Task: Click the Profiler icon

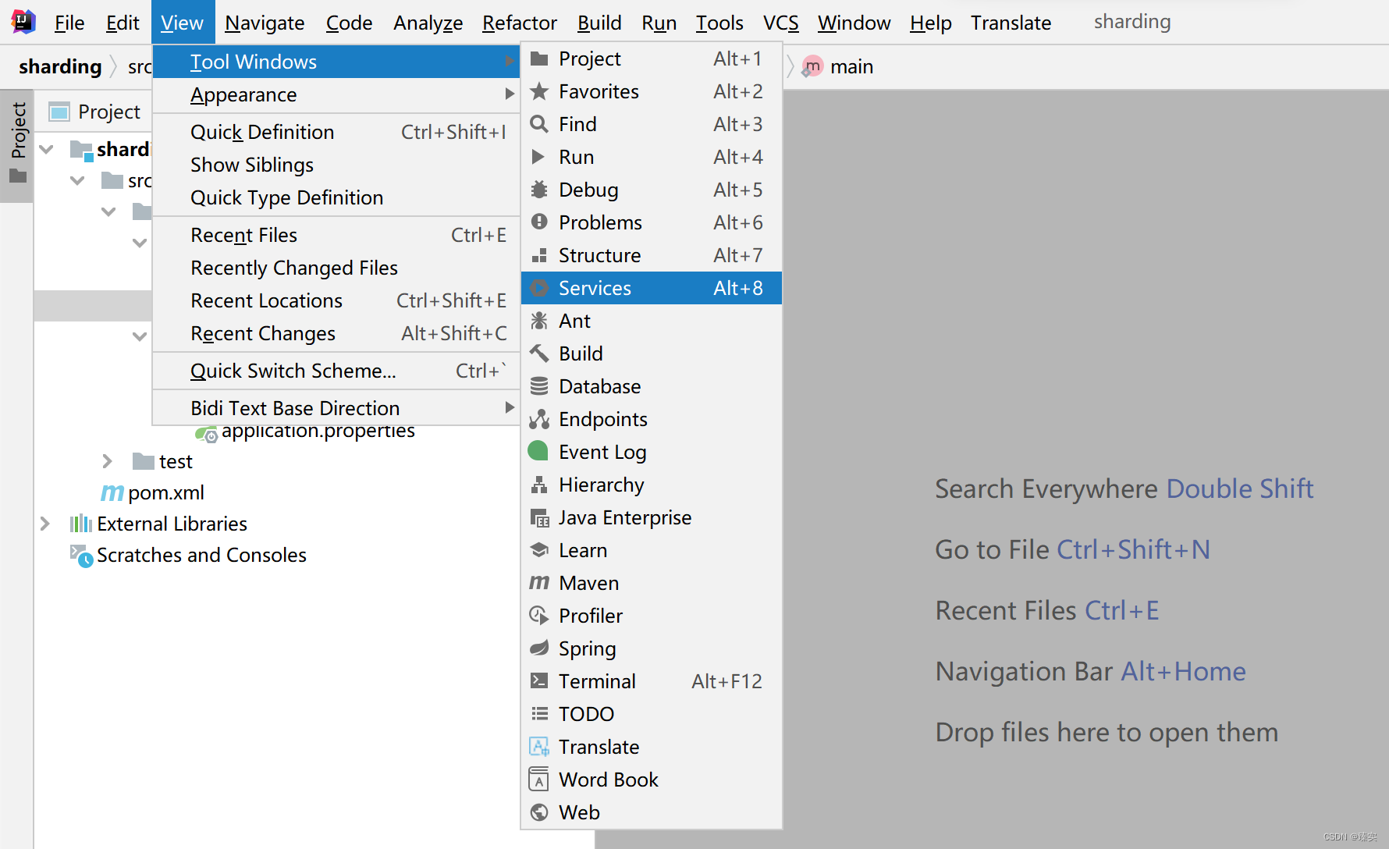Action: pos(538,616)
